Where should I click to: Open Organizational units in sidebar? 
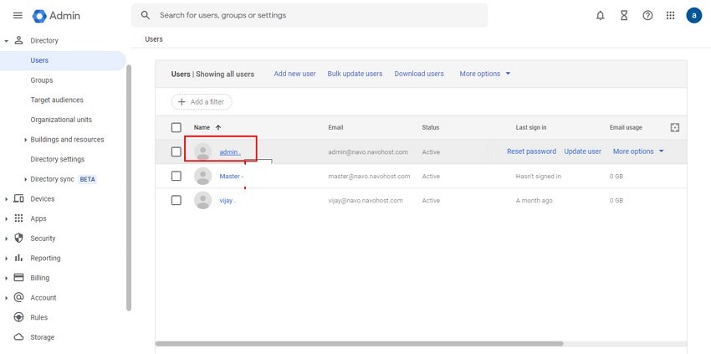click(x=61, y=120)
